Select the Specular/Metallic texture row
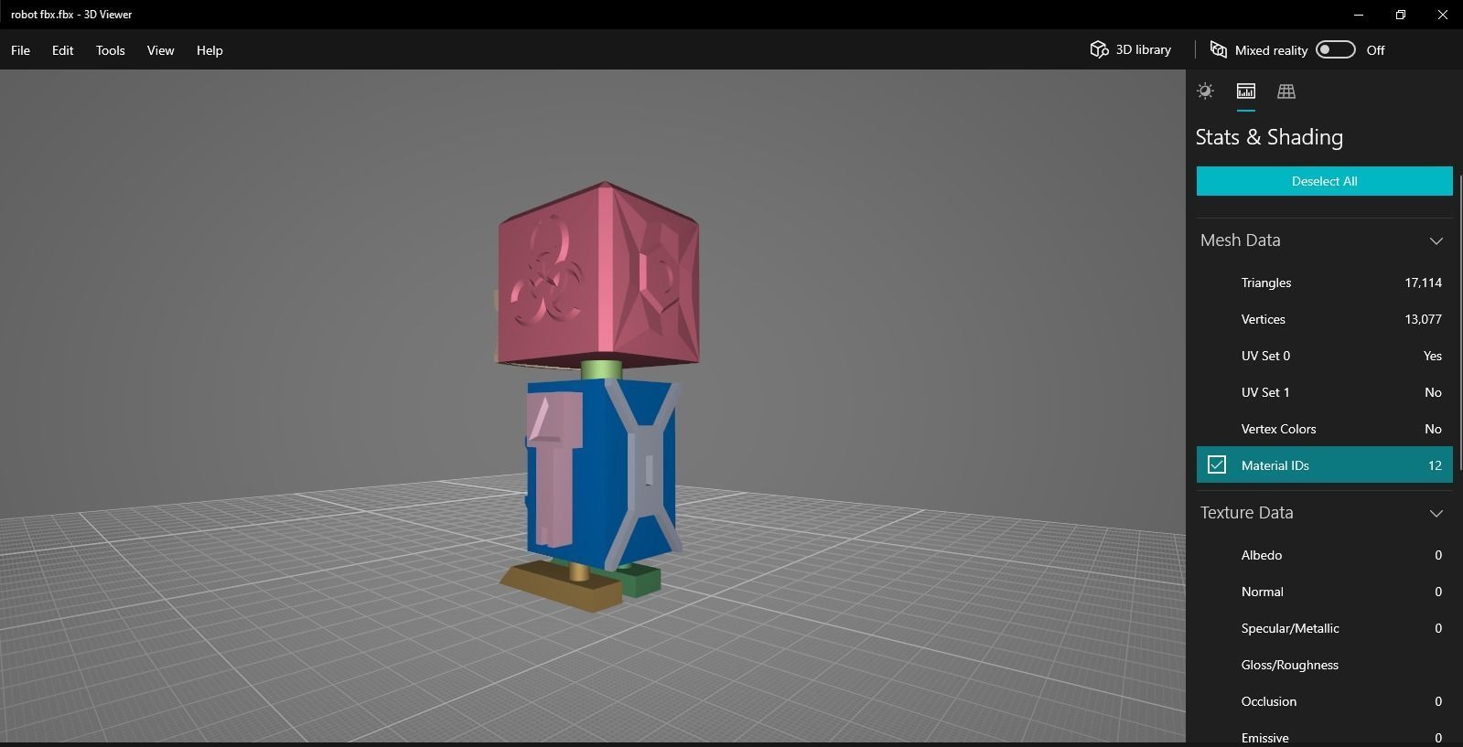Viewport: 1463px width, 747px height. click(1324, 628)
